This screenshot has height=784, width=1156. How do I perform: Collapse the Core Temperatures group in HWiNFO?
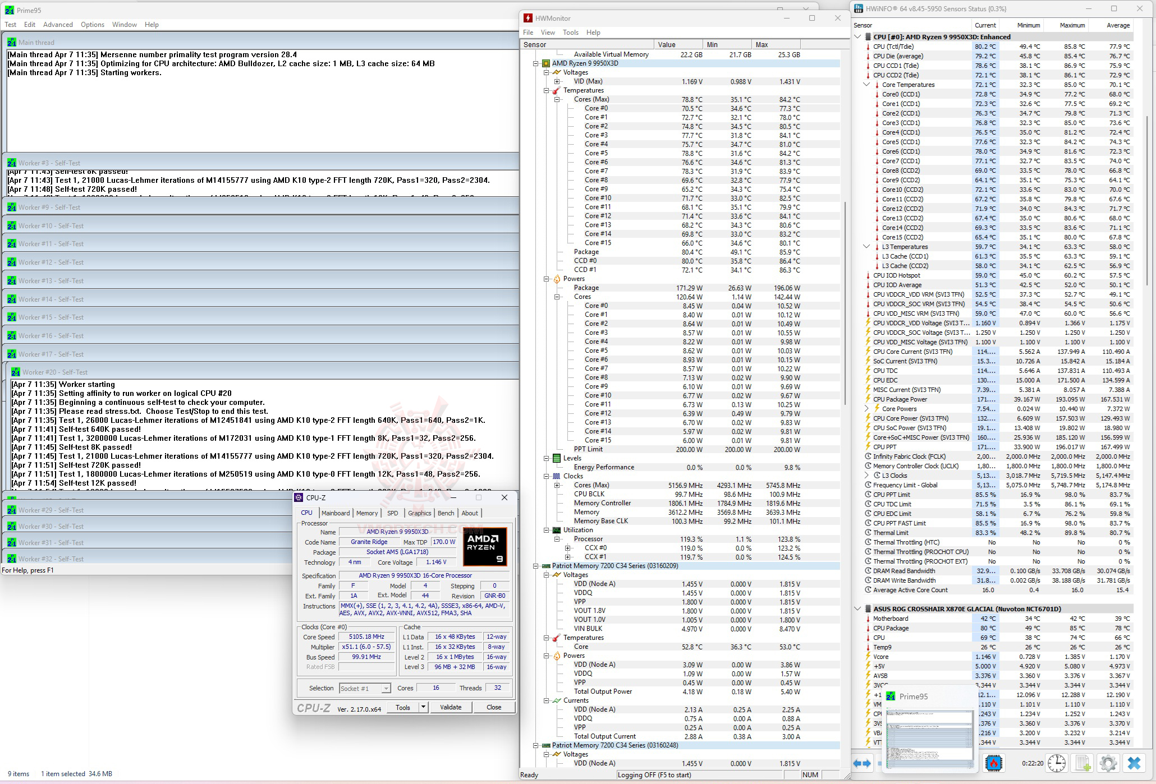pos(866,85)
